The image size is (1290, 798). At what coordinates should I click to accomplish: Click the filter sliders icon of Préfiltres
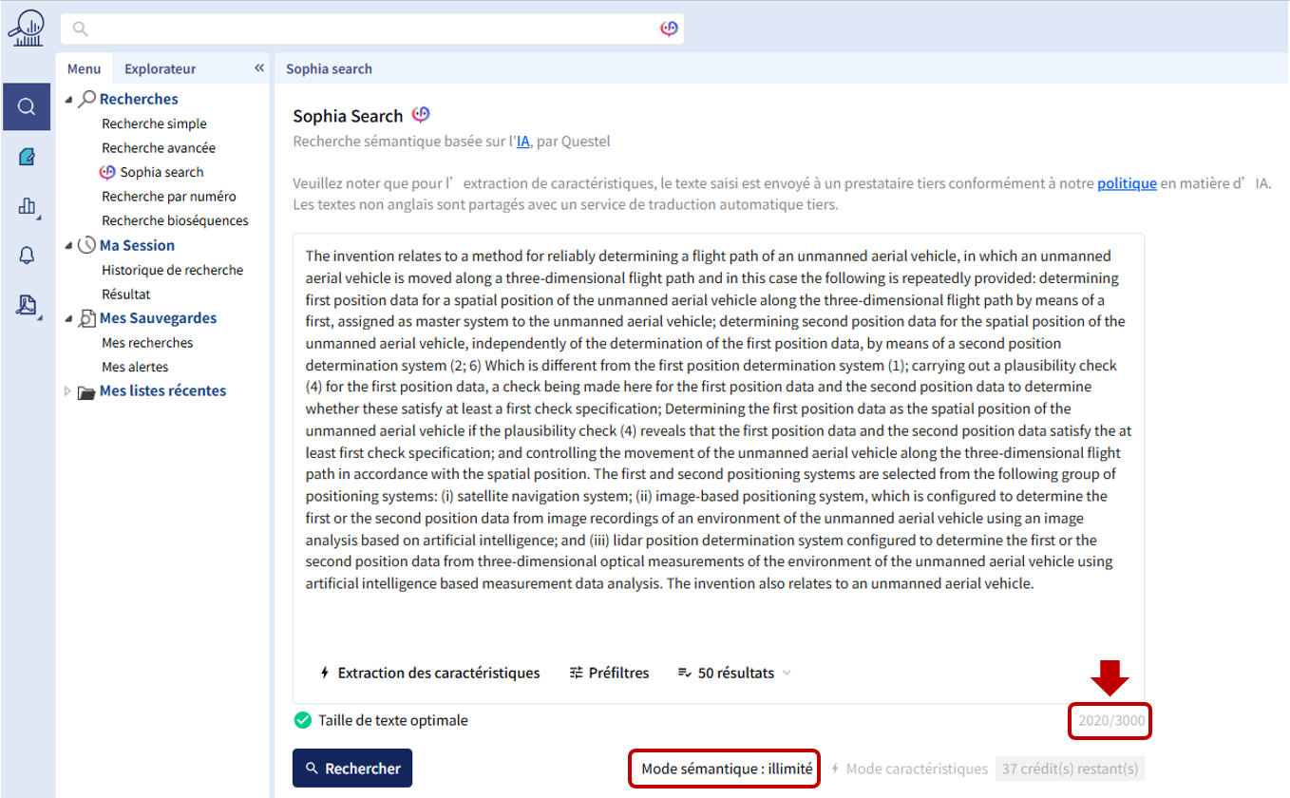pyautogui.click(x=576, y=673)
